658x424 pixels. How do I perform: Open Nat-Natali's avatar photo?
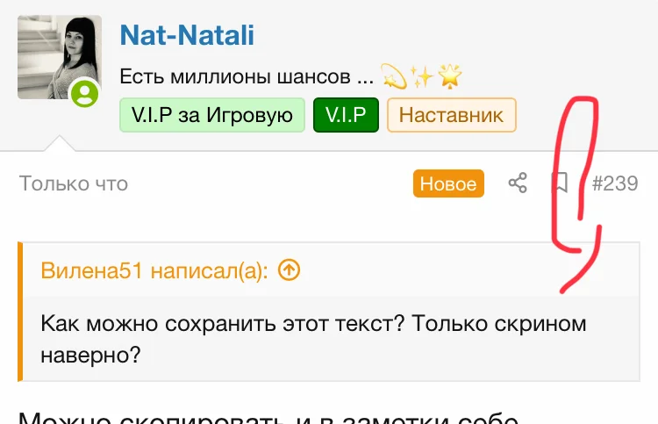[x=59, y=57]
